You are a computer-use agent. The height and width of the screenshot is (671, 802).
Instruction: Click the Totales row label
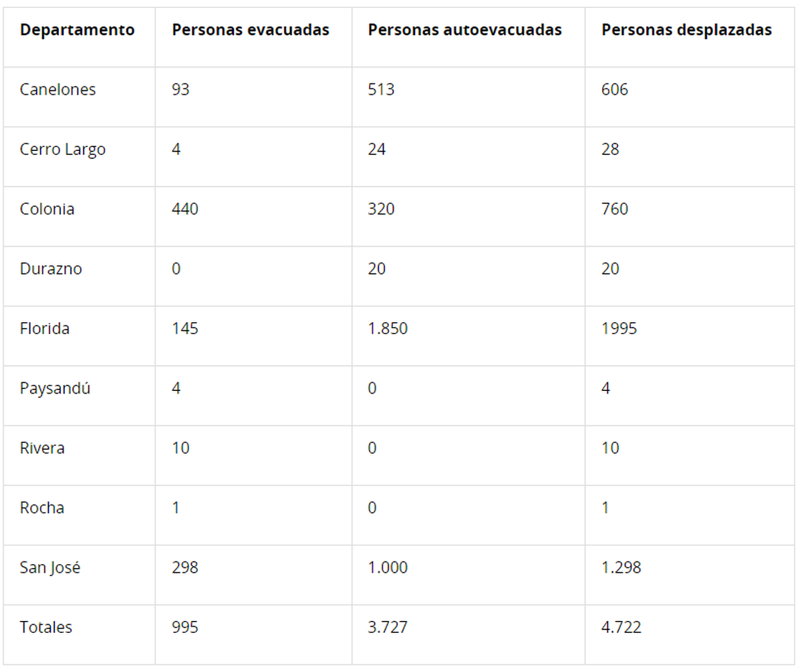[x=46, y=628]
